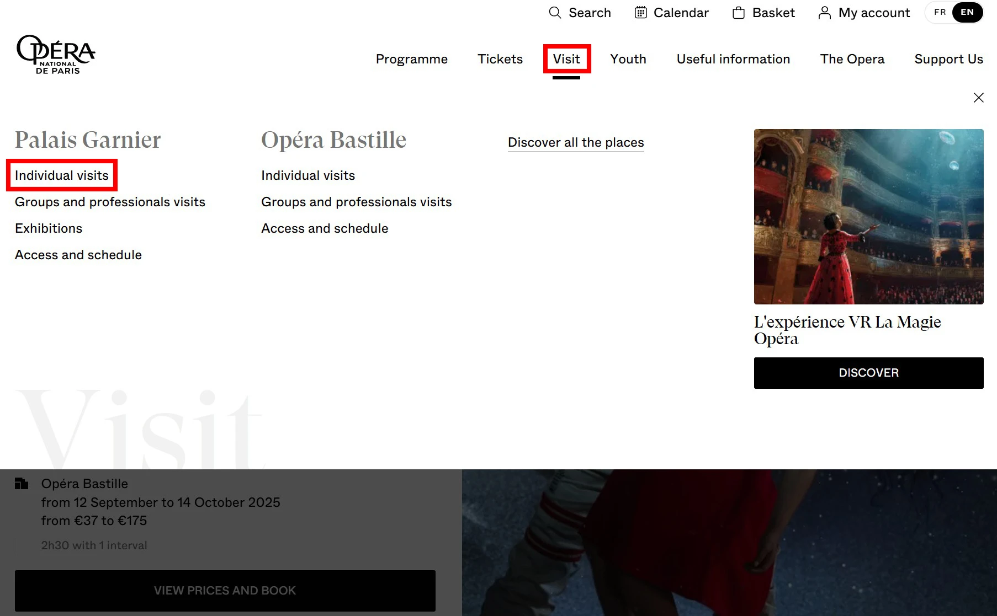The image size is (997, 616).
Task: Open the Tickets menu
Action: 500,59
